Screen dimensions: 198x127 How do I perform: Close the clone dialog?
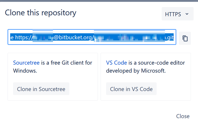[183, 116]
